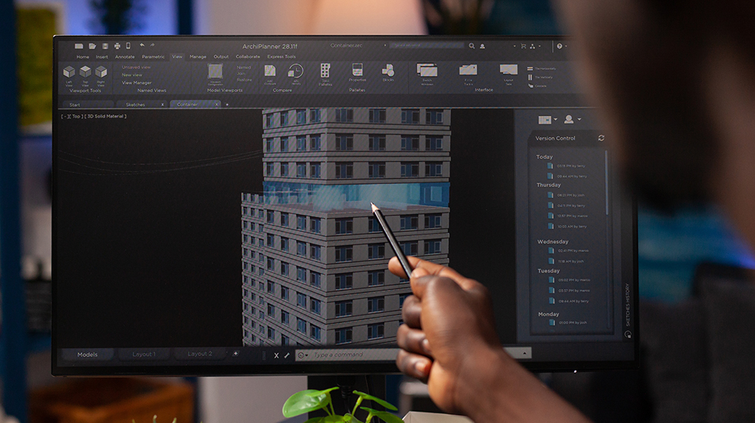Screen dimensions: 755x423
Task: Open the Manage ribbon tab
Action: pos(198,57)
